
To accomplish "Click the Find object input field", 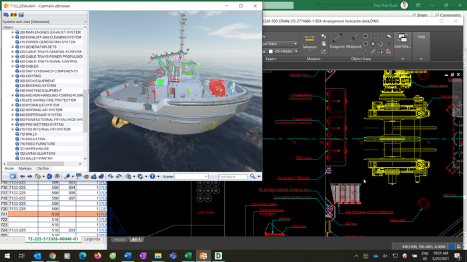I will (x=233, y=177).
